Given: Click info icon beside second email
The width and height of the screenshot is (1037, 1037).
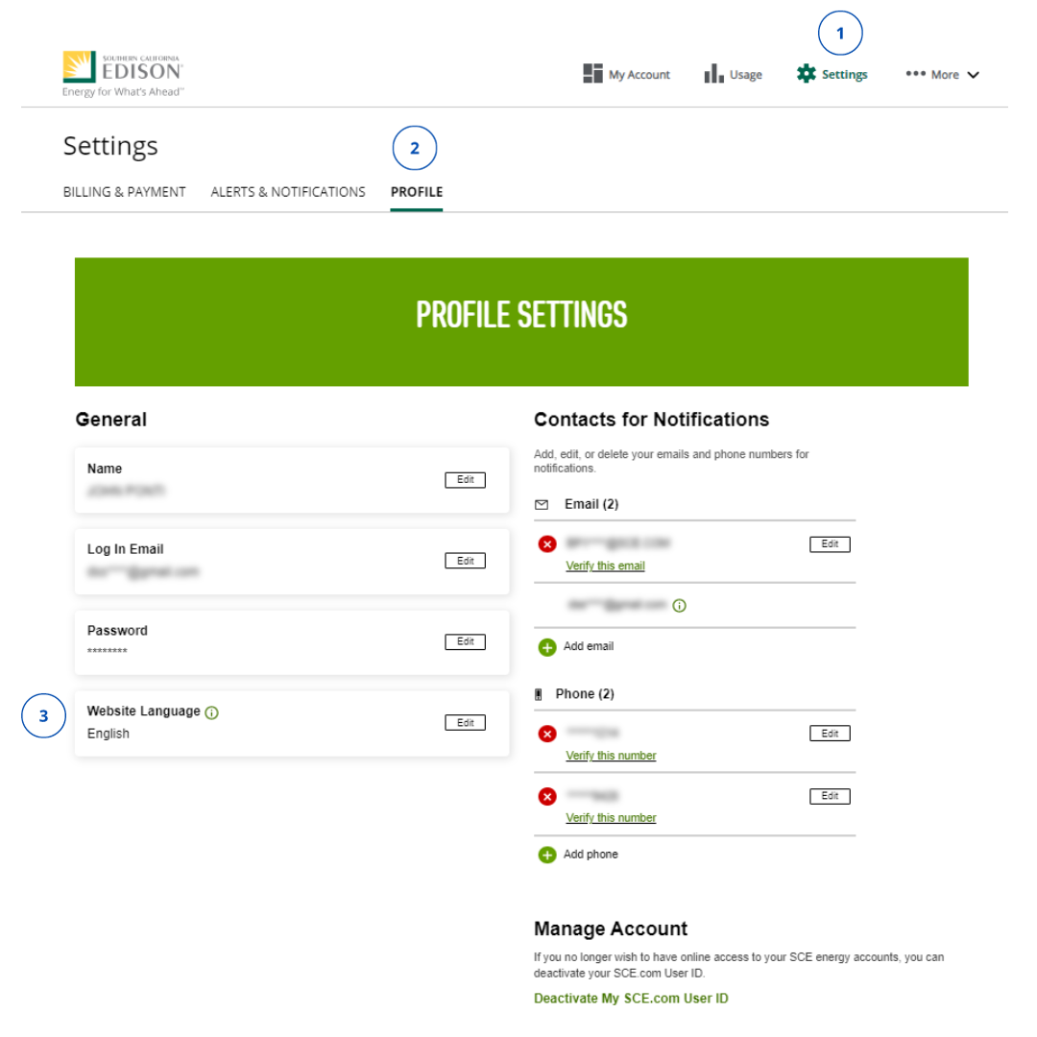Looking at the screenshot, I should 679,605.
